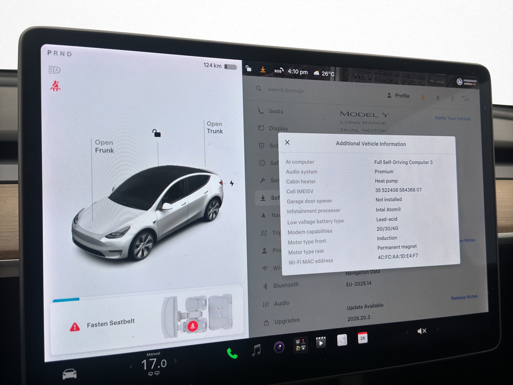Viewport: 513px width, 385px height.
Task: Open Trunk from the car view
Action: click(x=215, y=128)
